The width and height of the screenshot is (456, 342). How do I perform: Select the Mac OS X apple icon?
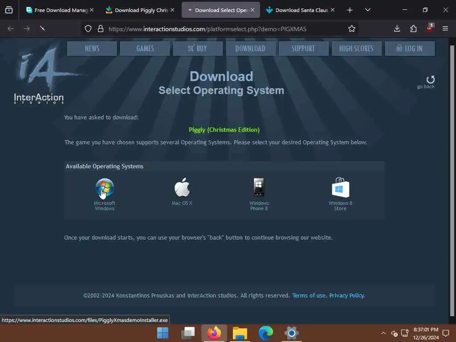point(182,187)
